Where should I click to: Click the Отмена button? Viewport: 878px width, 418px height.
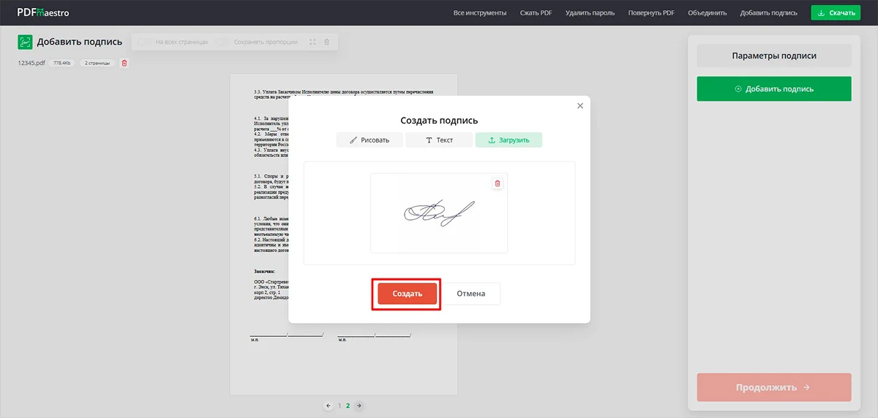click(x=470, y=294)
